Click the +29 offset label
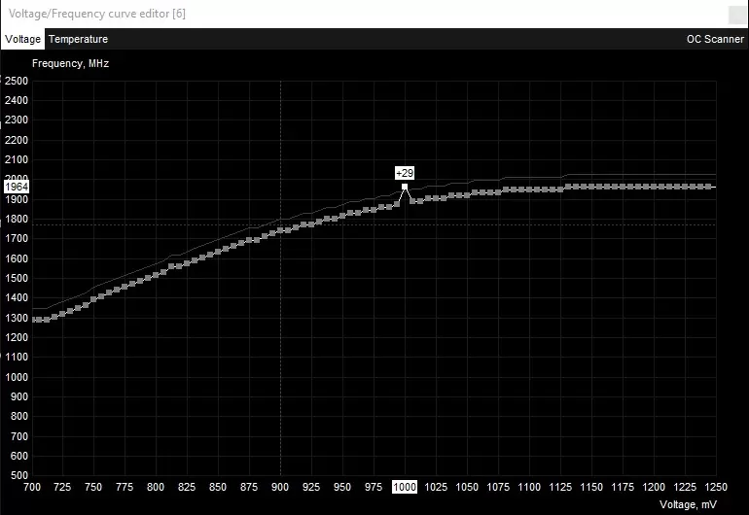The height and width of the screenshot is (515, 749). click(x=405, y=173)
